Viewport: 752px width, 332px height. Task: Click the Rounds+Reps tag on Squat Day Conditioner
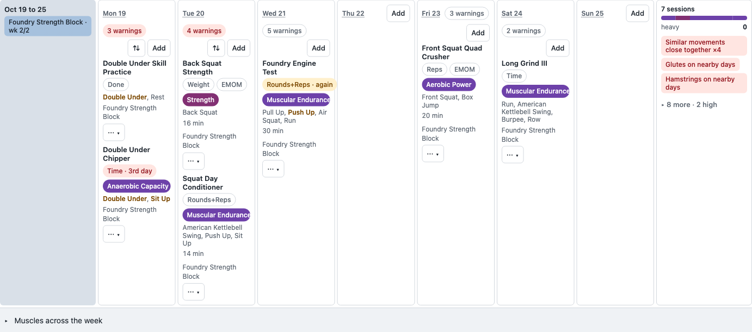[209, 200]
